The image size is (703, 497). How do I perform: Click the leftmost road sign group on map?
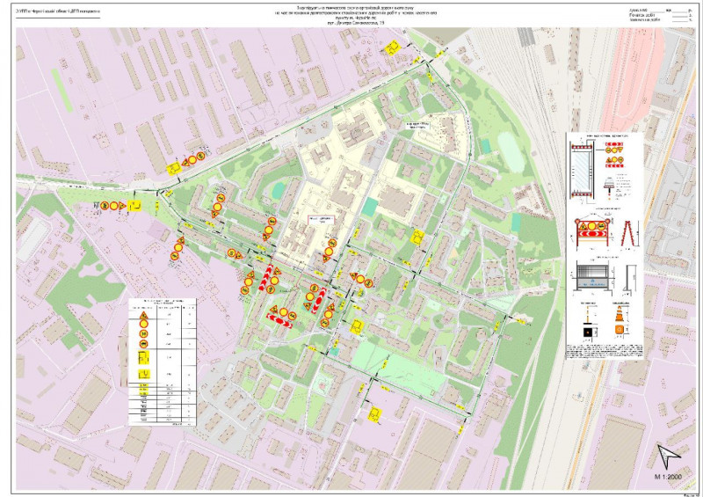point(113,206)
